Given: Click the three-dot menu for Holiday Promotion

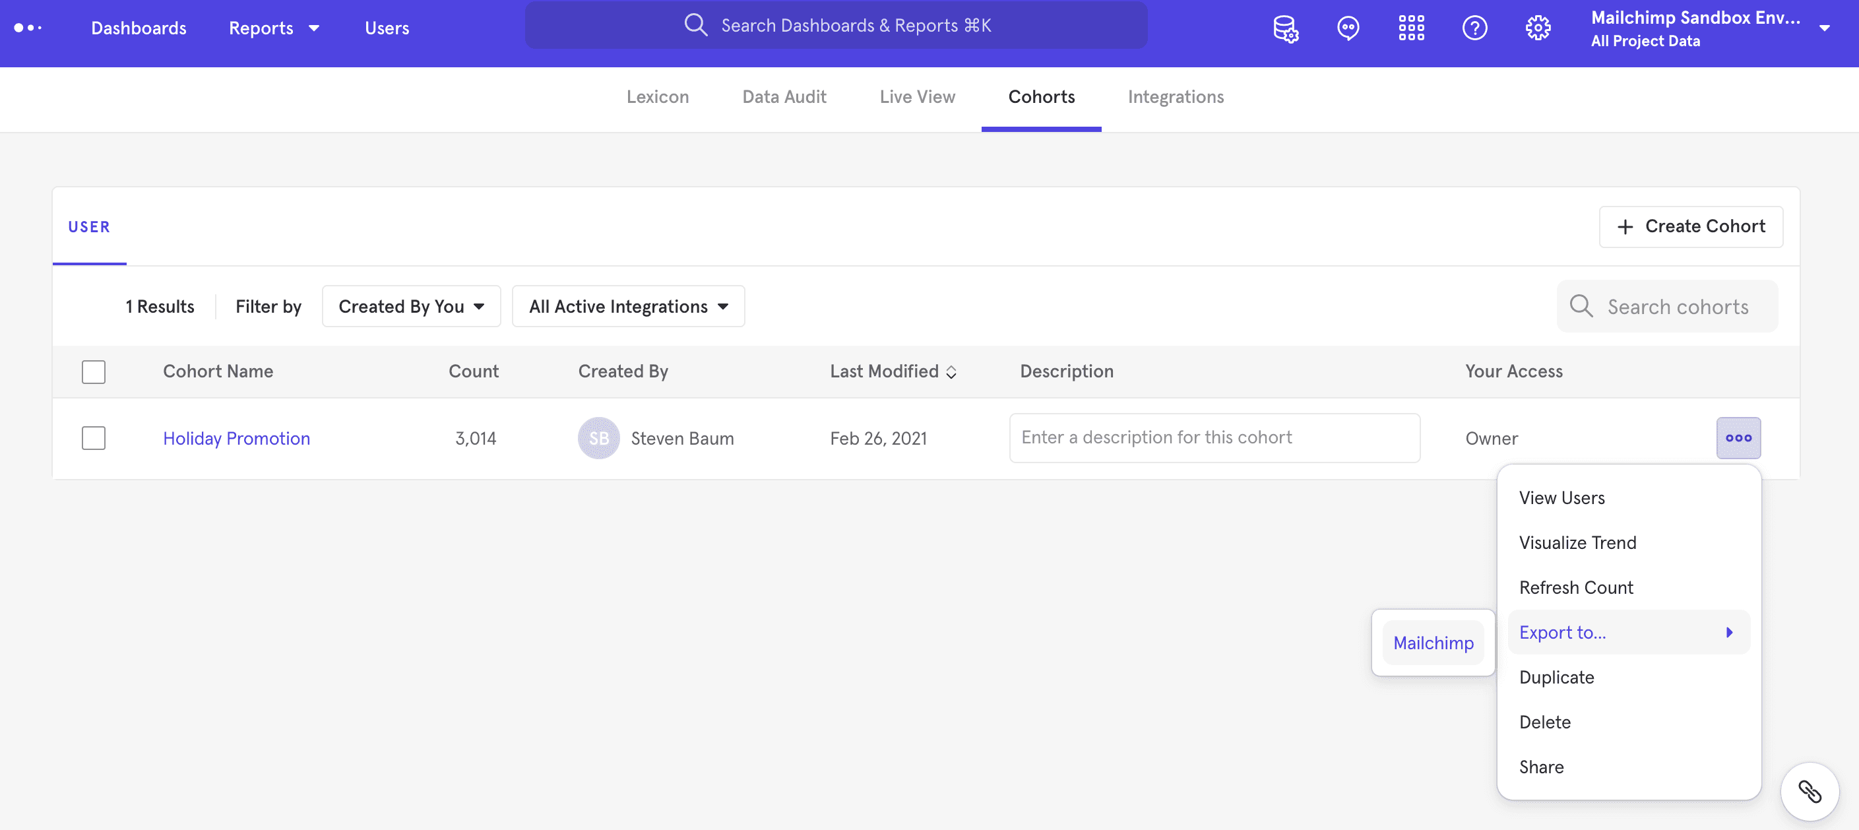Looking at the screenshot, I should tap(1738, 438).
